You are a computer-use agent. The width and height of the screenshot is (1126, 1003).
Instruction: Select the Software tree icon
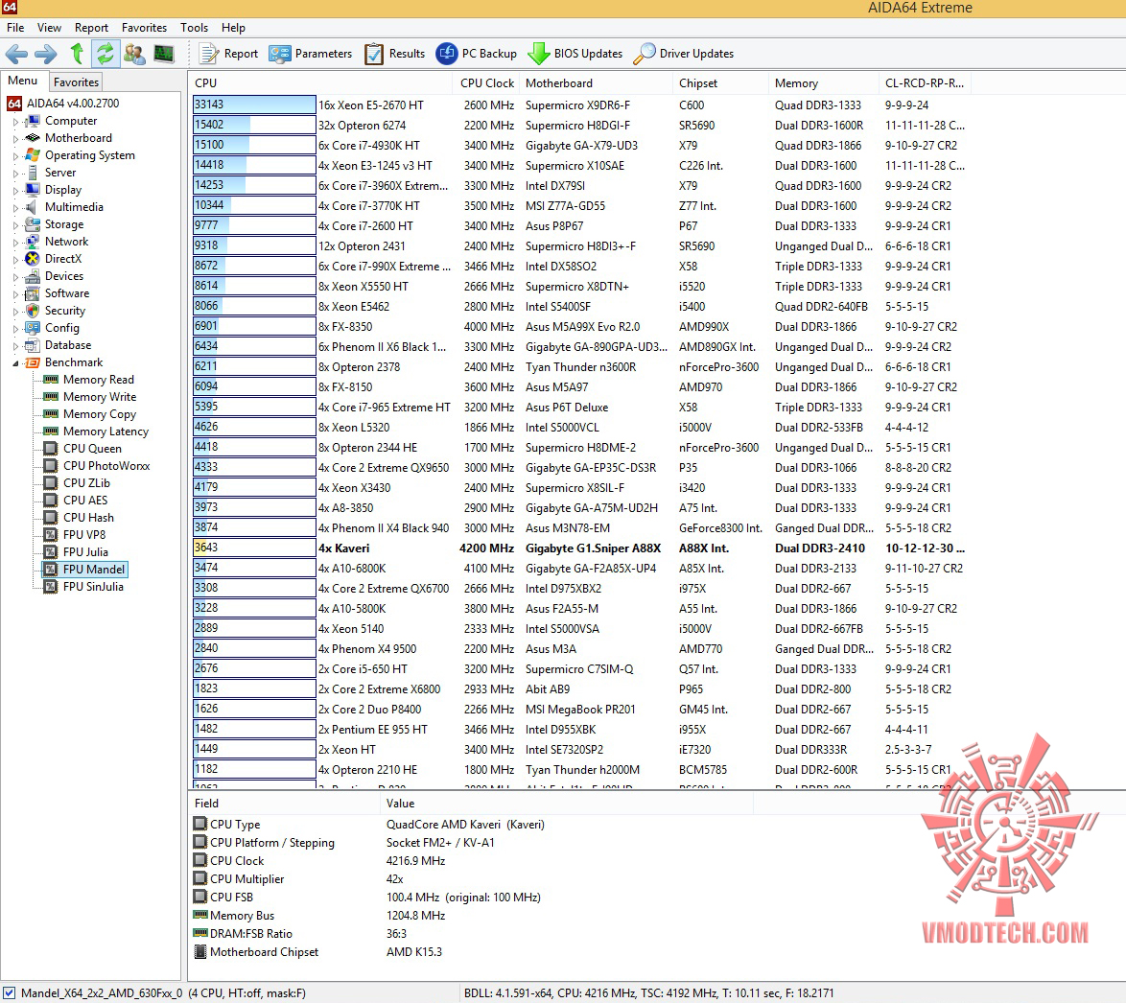(33, 292)
